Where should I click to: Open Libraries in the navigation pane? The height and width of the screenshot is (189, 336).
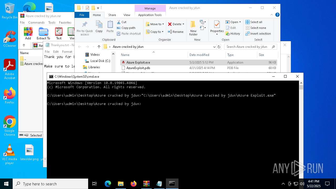point(92,67)
